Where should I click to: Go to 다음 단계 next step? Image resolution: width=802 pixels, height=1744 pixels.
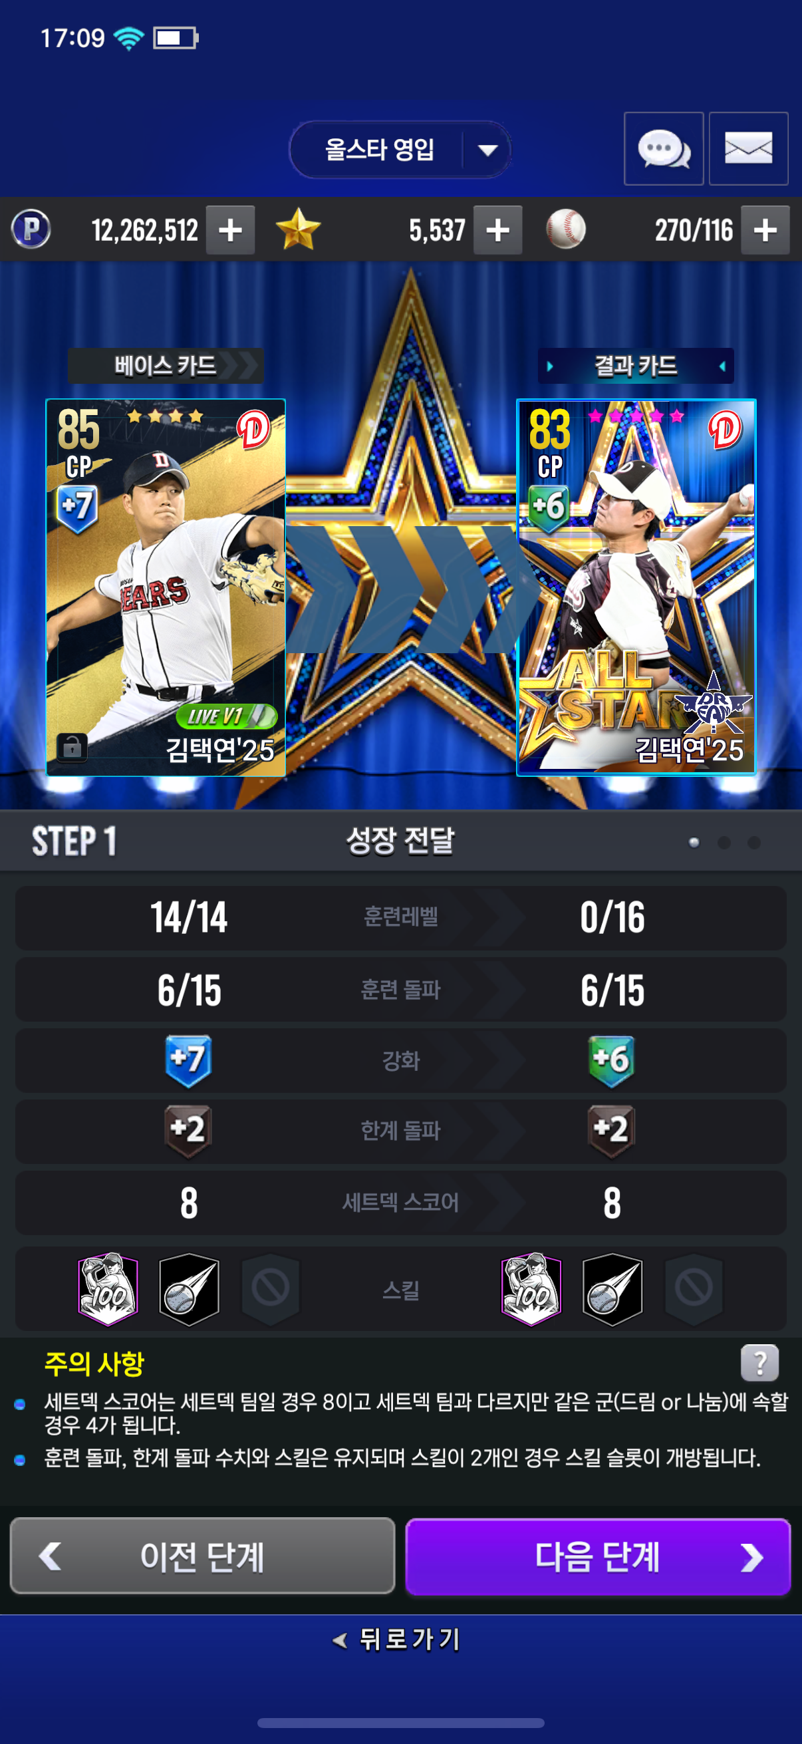598,1556
